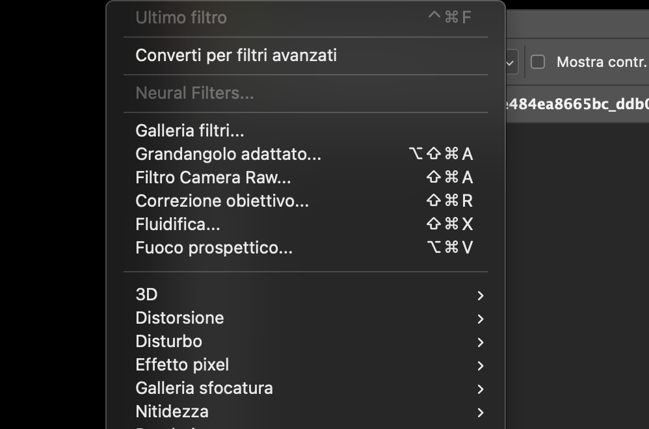This screenshot has height=429, width=649.
Task: Click the Mostra contr. label text
Action: (602, 62)
